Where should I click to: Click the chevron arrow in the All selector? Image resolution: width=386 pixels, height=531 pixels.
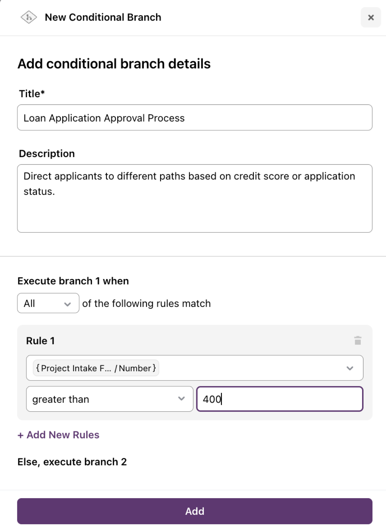click(67, 304)
